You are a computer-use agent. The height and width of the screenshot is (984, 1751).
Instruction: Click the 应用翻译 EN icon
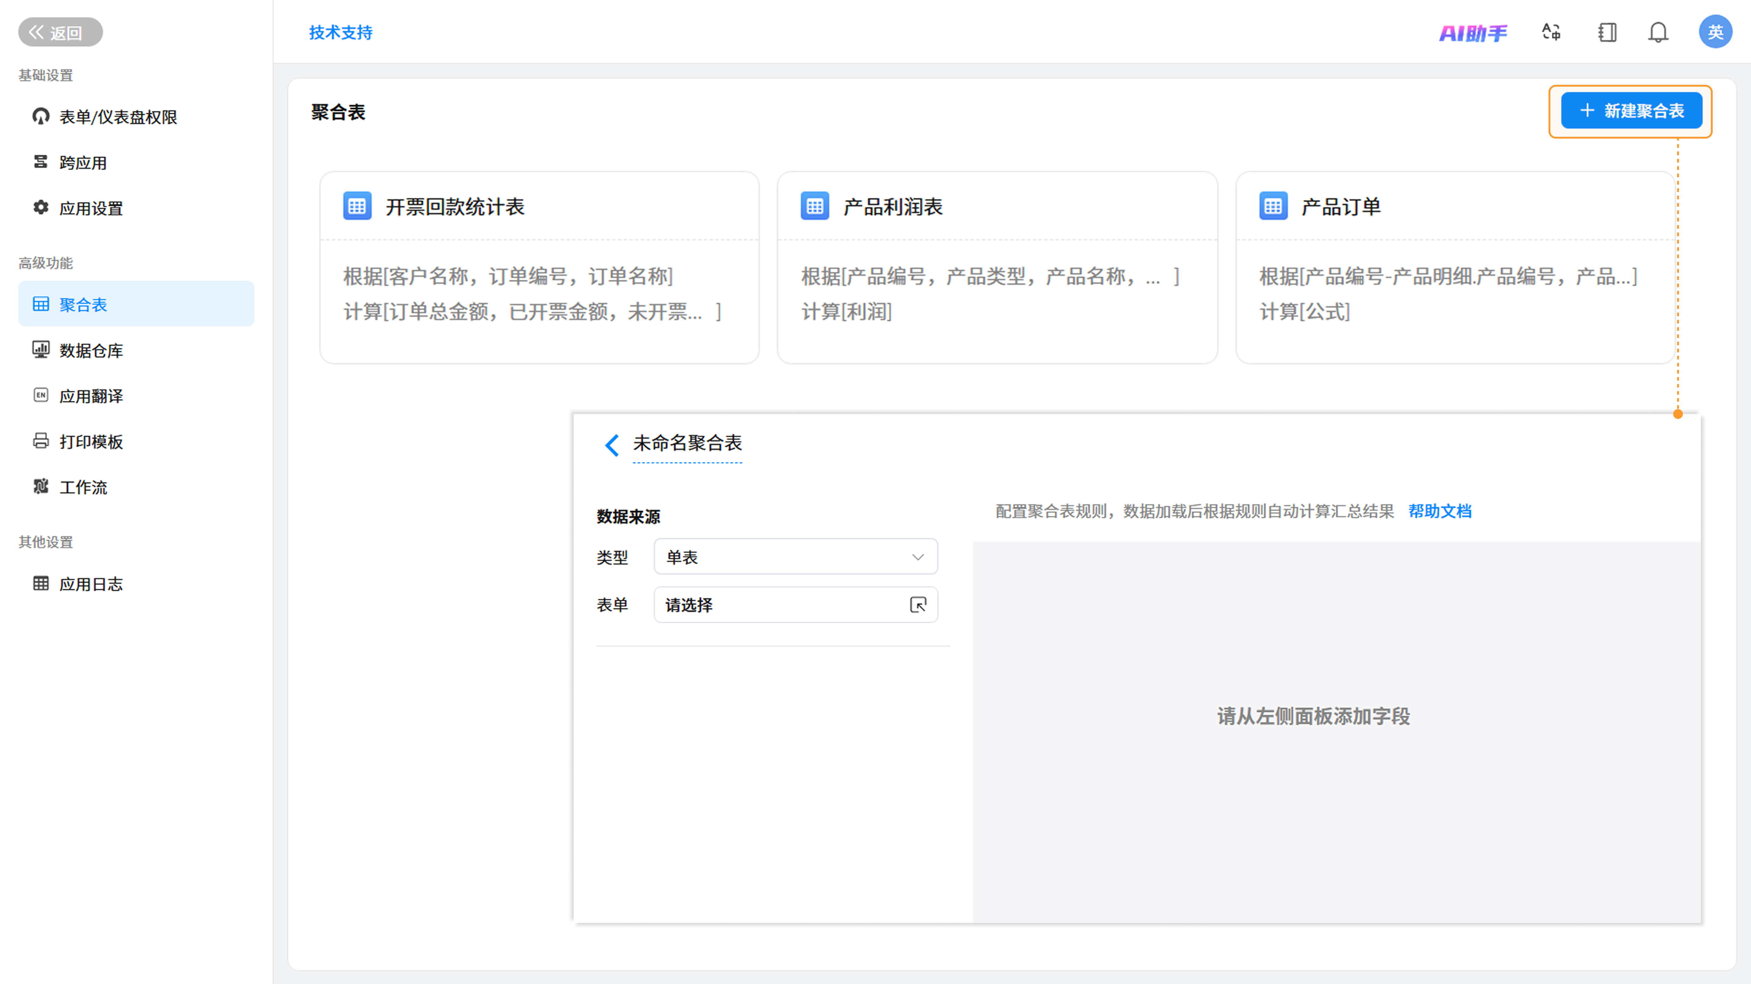41,395
